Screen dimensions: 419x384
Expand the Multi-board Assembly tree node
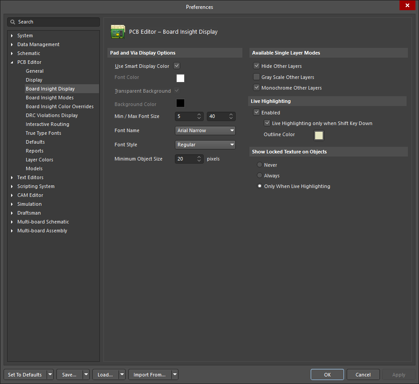tap(12, 231)
